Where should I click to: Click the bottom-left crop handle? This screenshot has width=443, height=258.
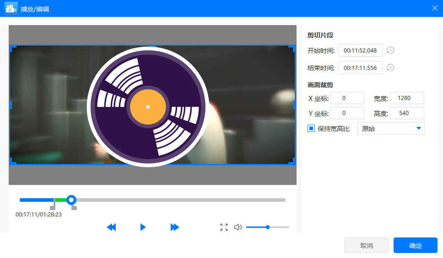12,162
